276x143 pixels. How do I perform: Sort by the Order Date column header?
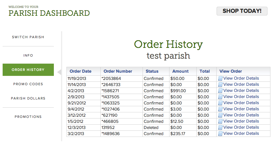click(x=80, y=71)
